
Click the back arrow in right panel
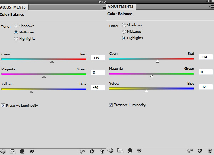pos(111,150)
